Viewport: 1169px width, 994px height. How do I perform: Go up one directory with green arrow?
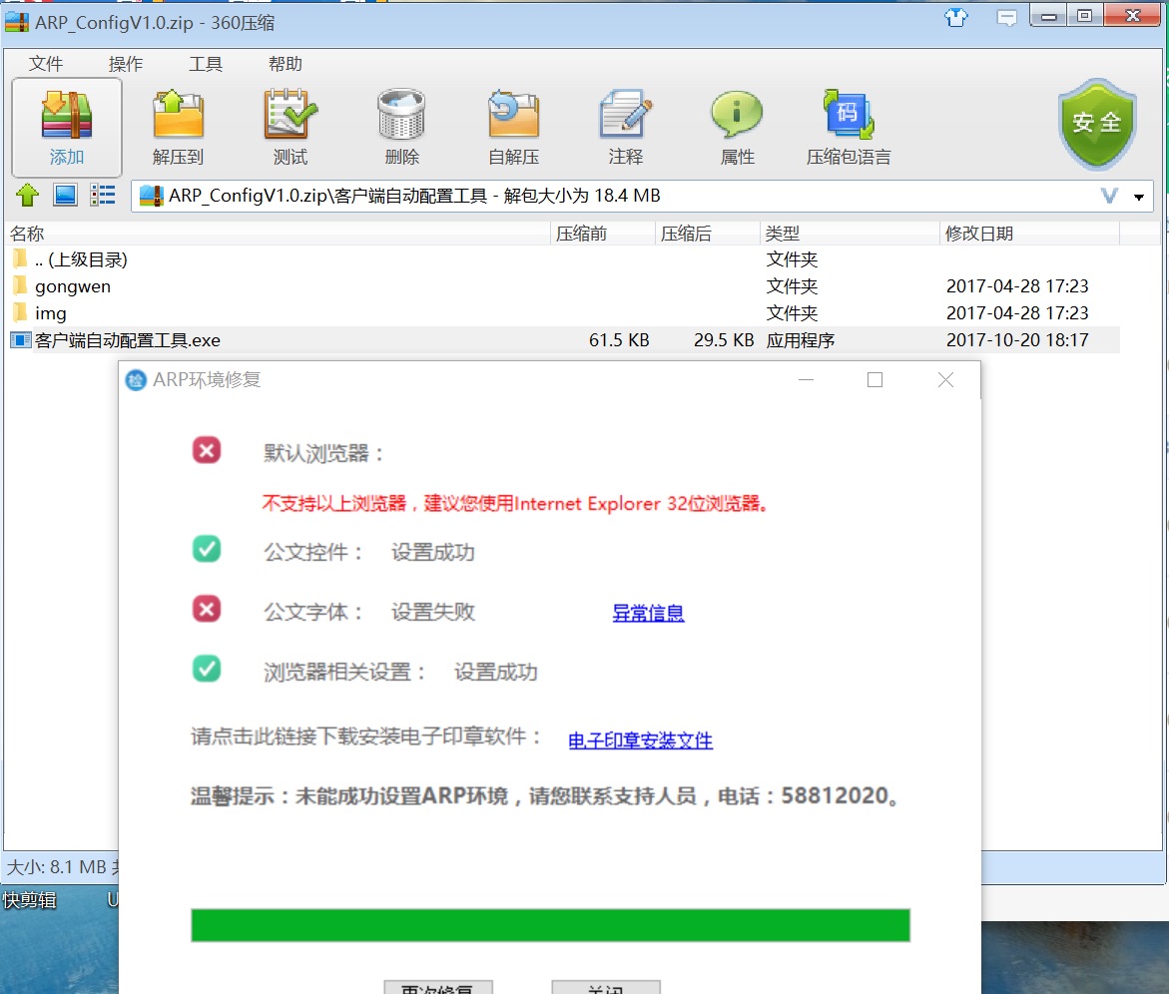point(27,196)
